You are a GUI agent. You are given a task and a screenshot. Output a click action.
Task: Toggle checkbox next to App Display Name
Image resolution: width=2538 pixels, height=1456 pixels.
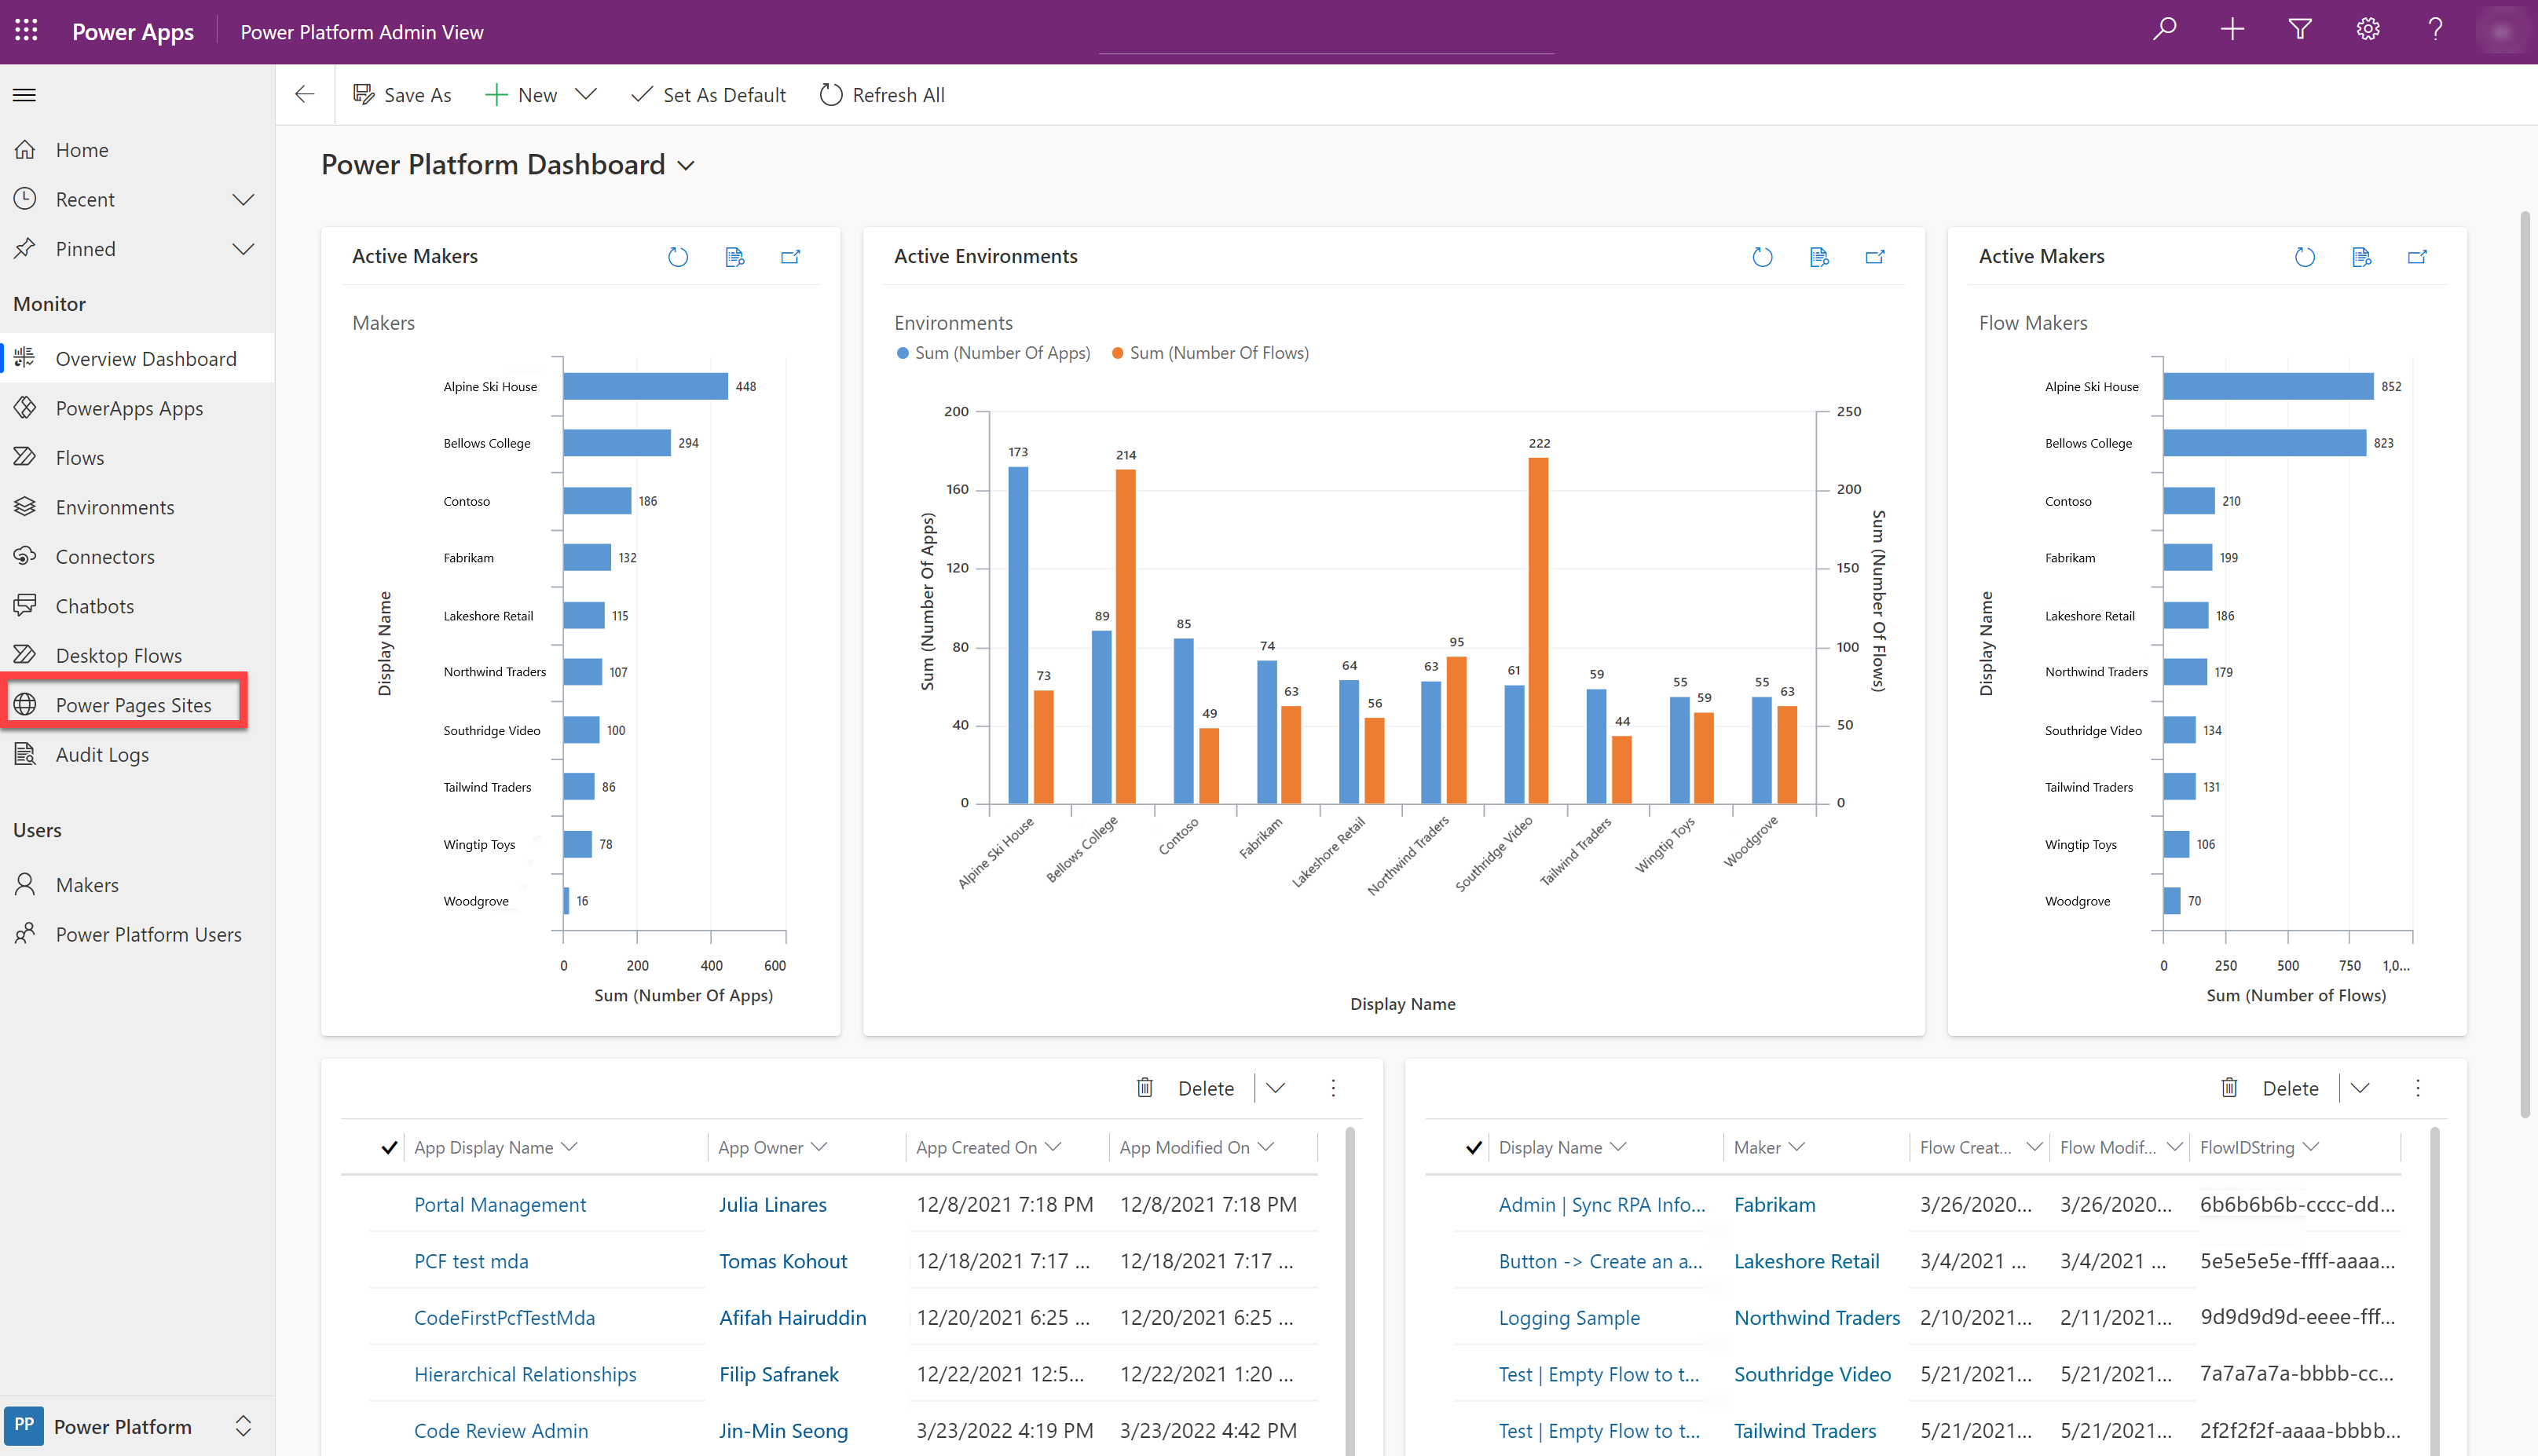point(387,1146)
